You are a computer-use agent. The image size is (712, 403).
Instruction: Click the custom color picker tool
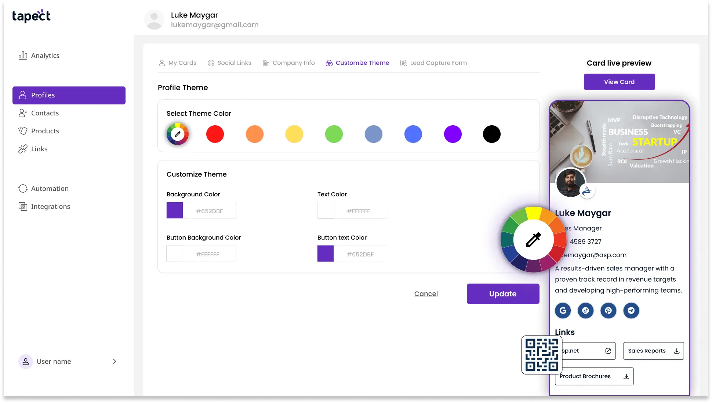pyautogui.click(x=177, y=134)
